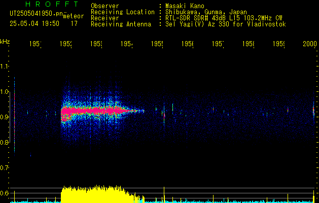Click the observer name Masaki Kano
The width and height of the screenshot is (319, 203).
[185, 6]
